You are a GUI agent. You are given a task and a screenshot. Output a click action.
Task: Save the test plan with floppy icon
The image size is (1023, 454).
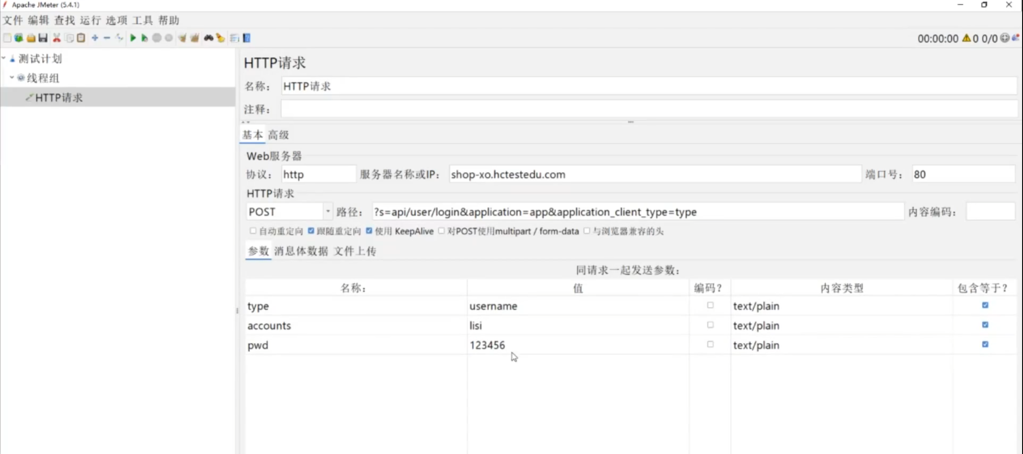(x=43, y=38)
